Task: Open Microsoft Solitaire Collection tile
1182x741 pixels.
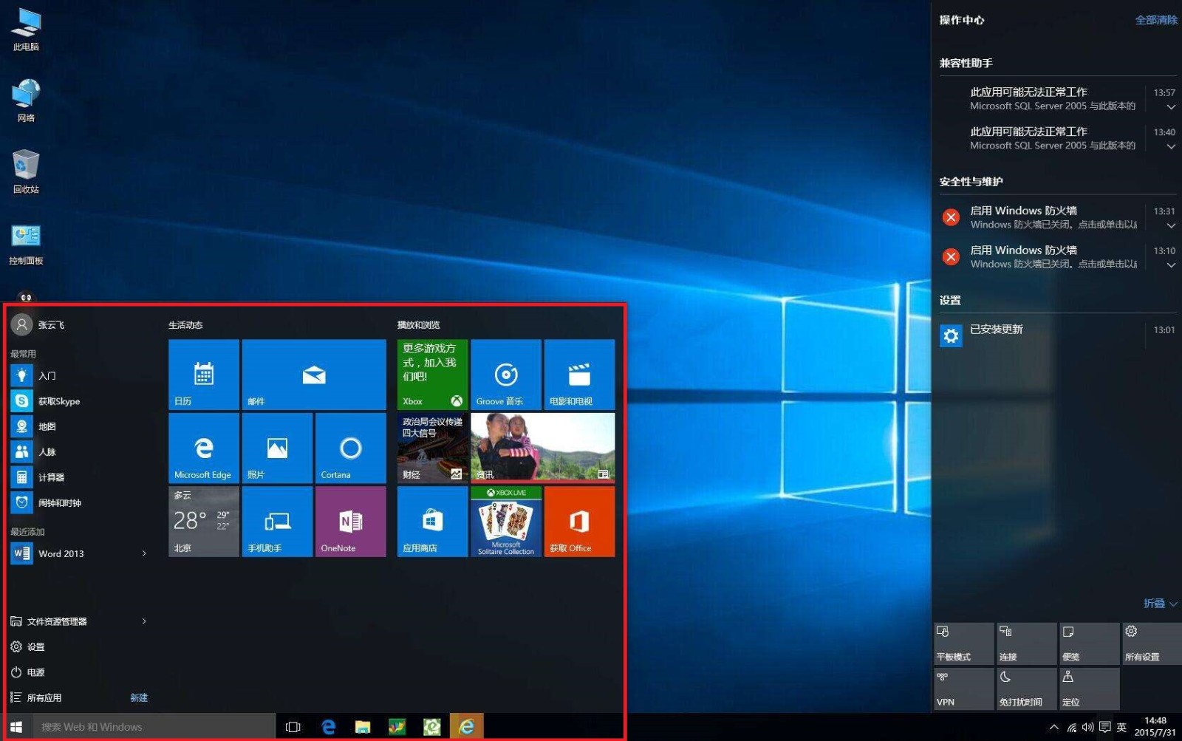Action: tap(506, 521)
